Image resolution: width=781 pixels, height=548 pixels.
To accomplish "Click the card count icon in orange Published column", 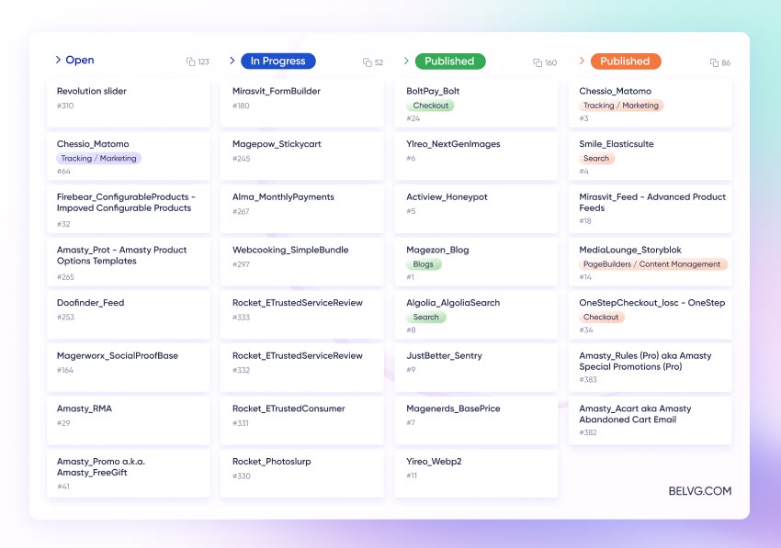I will 714,62.
